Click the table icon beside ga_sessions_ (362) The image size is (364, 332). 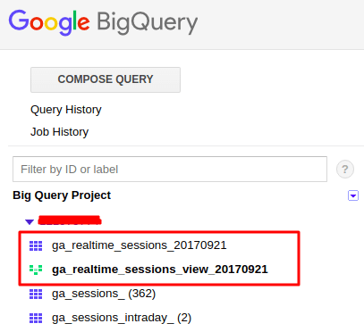click(x=36, y=294)
